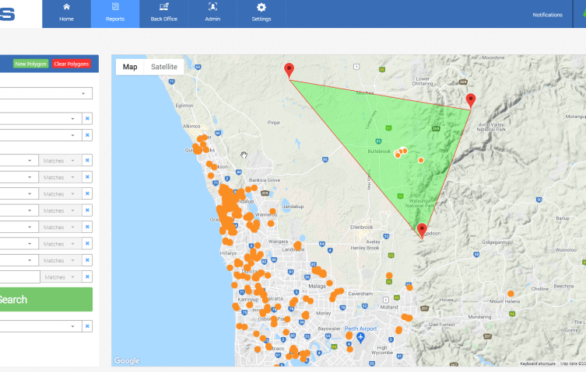Viewport: 586px width, 372px height.
Task: Open the Settings gear icon
Action: coord(261,7)
